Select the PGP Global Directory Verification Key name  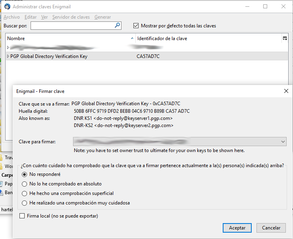(49, 56)
